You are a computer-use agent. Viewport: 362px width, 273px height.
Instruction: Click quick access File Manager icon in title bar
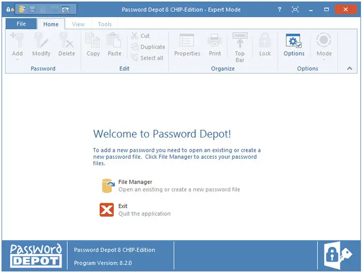[22, 9]
